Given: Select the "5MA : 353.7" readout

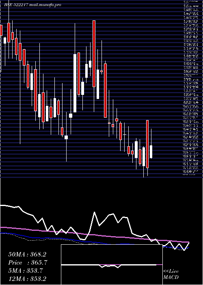Looking at the screenshot, I should click(x=26, y=271).
